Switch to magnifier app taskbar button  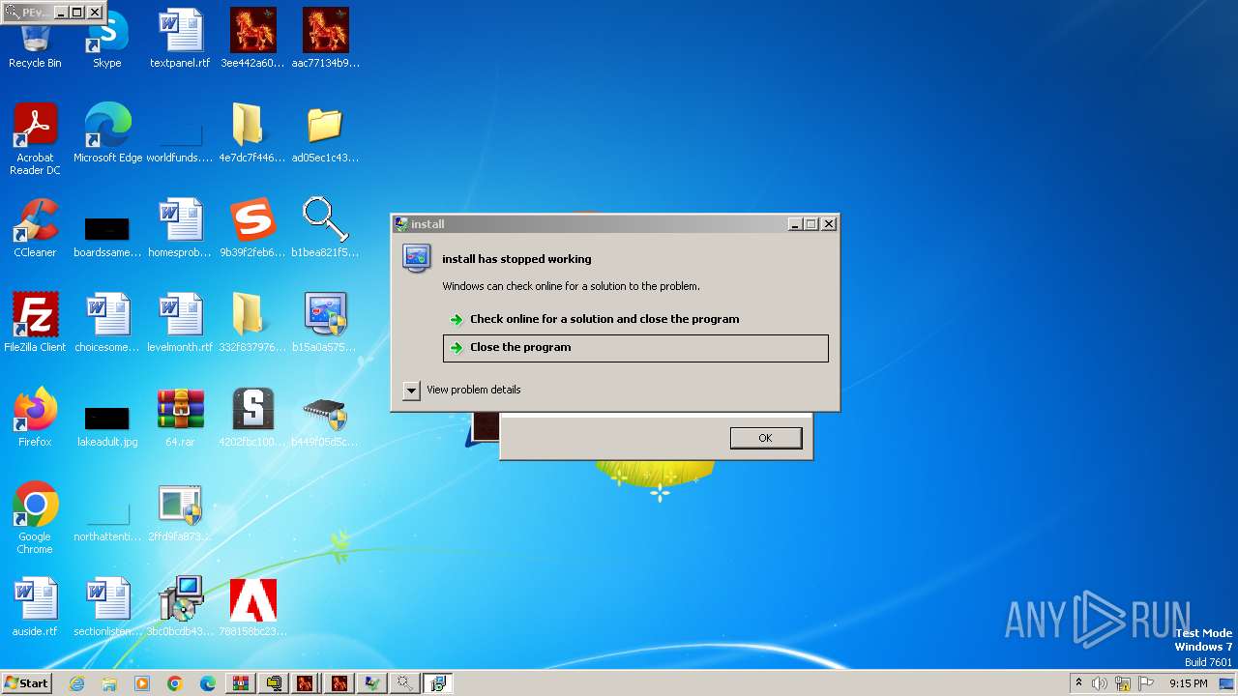click(404, 683)
